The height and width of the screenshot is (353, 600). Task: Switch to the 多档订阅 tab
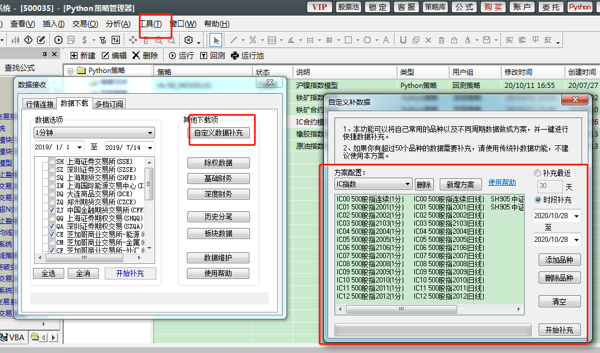(x=109, y=104)
